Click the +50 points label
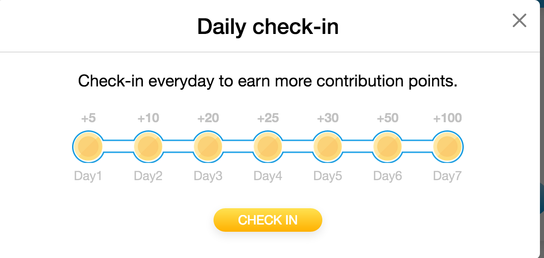This screenshot has width=544, height=258. [x=388, y=119]
